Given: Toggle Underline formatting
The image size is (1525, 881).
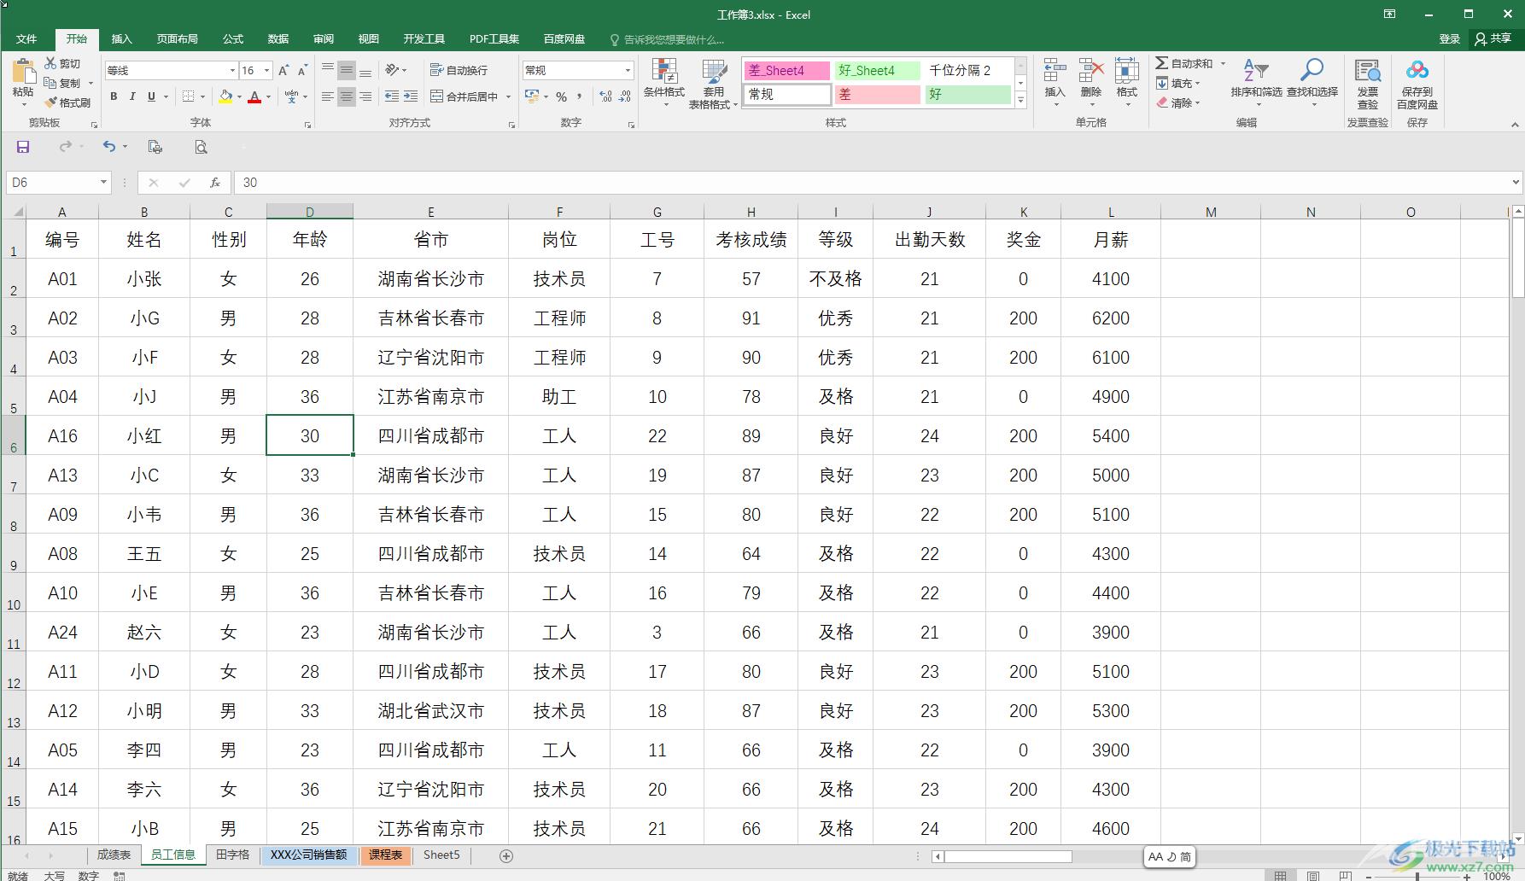Looking at the screenshot, I should 151,96.
